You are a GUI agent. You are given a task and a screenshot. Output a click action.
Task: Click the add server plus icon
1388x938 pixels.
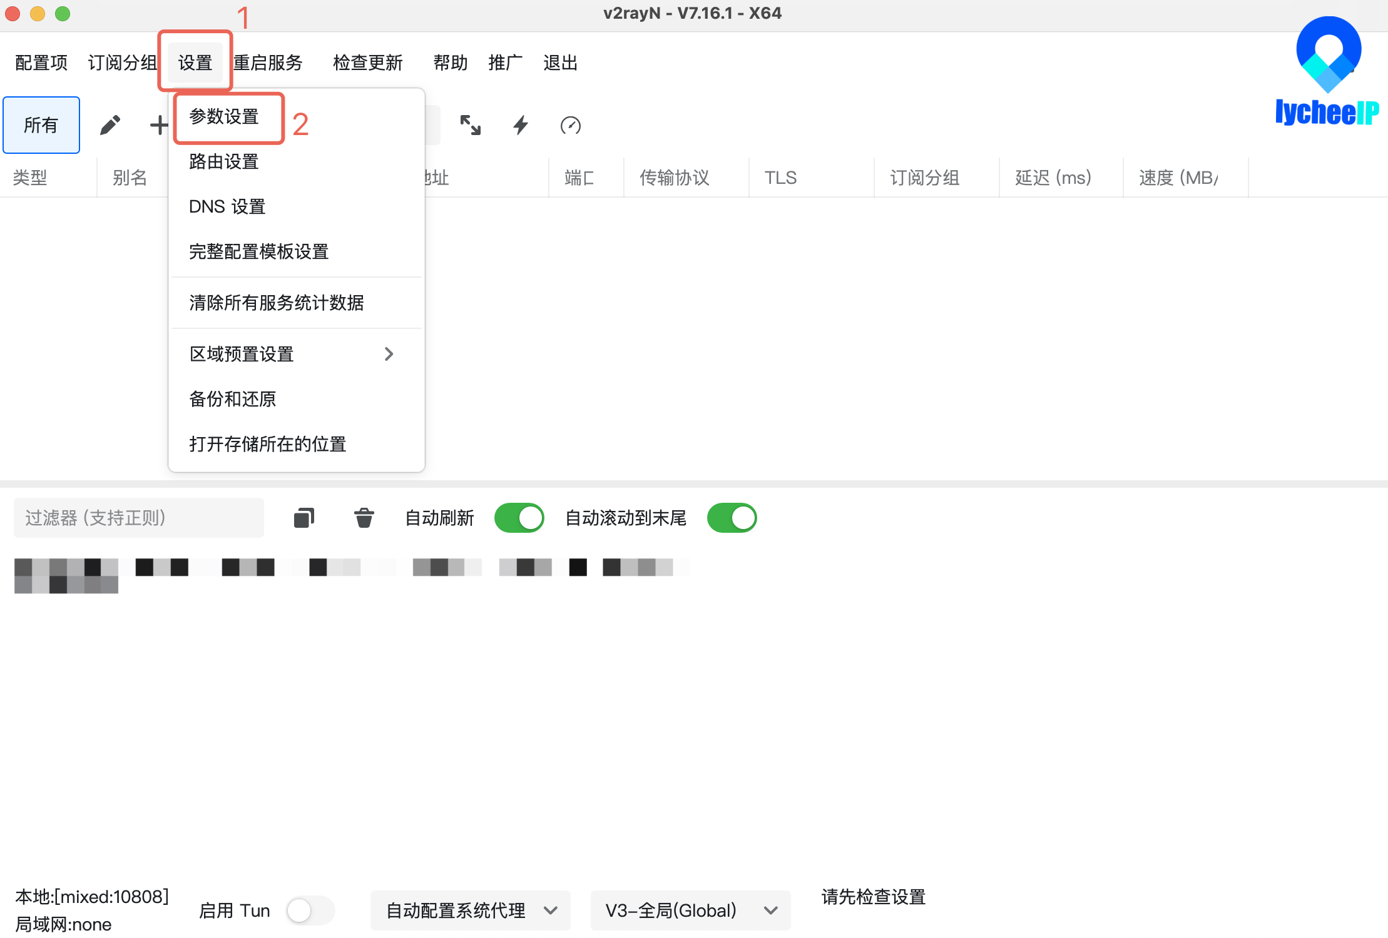point(159,124)
